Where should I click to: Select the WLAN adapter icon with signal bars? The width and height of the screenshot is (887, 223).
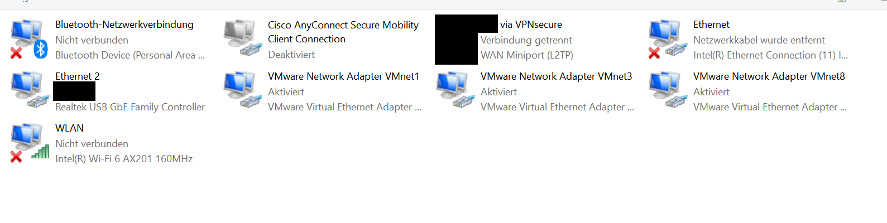tap(29, 142)
